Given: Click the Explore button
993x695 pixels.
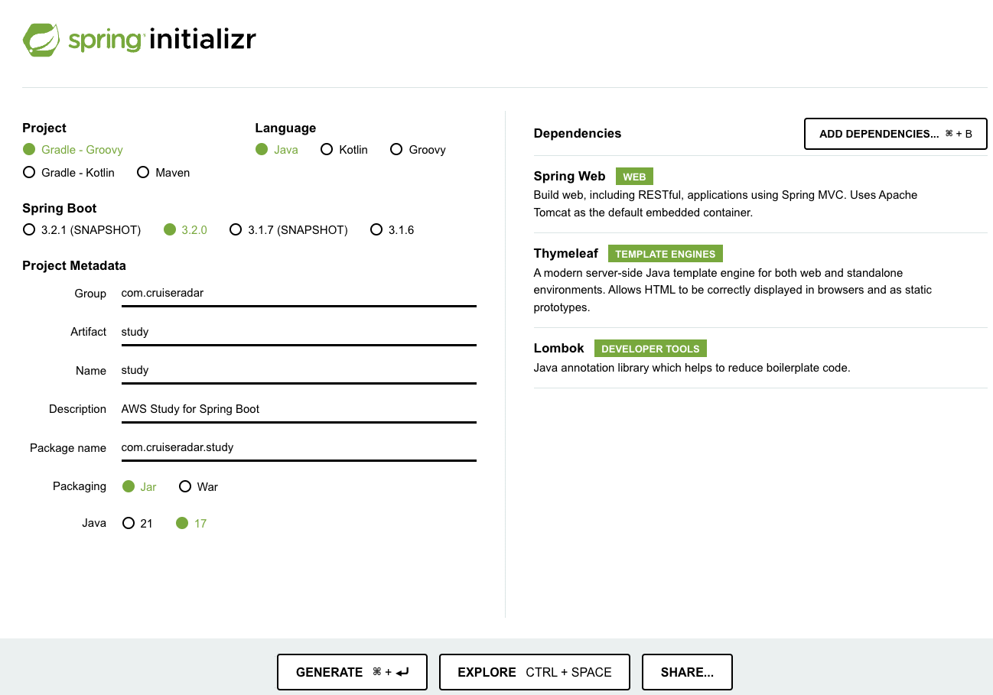Looking at the screenshot, I should tap(535, 672).
